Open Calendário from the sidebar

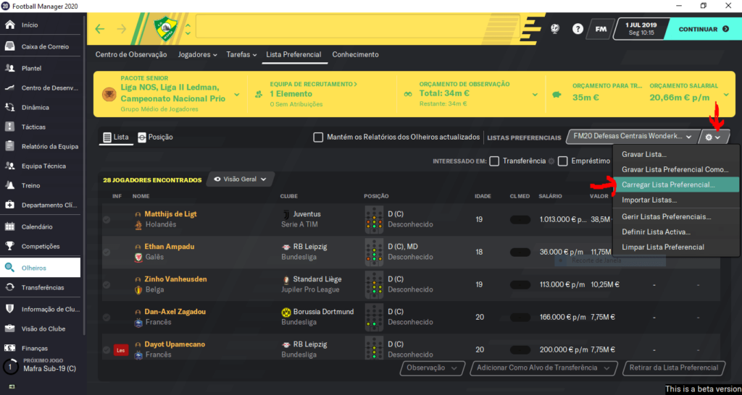point(37,226)
